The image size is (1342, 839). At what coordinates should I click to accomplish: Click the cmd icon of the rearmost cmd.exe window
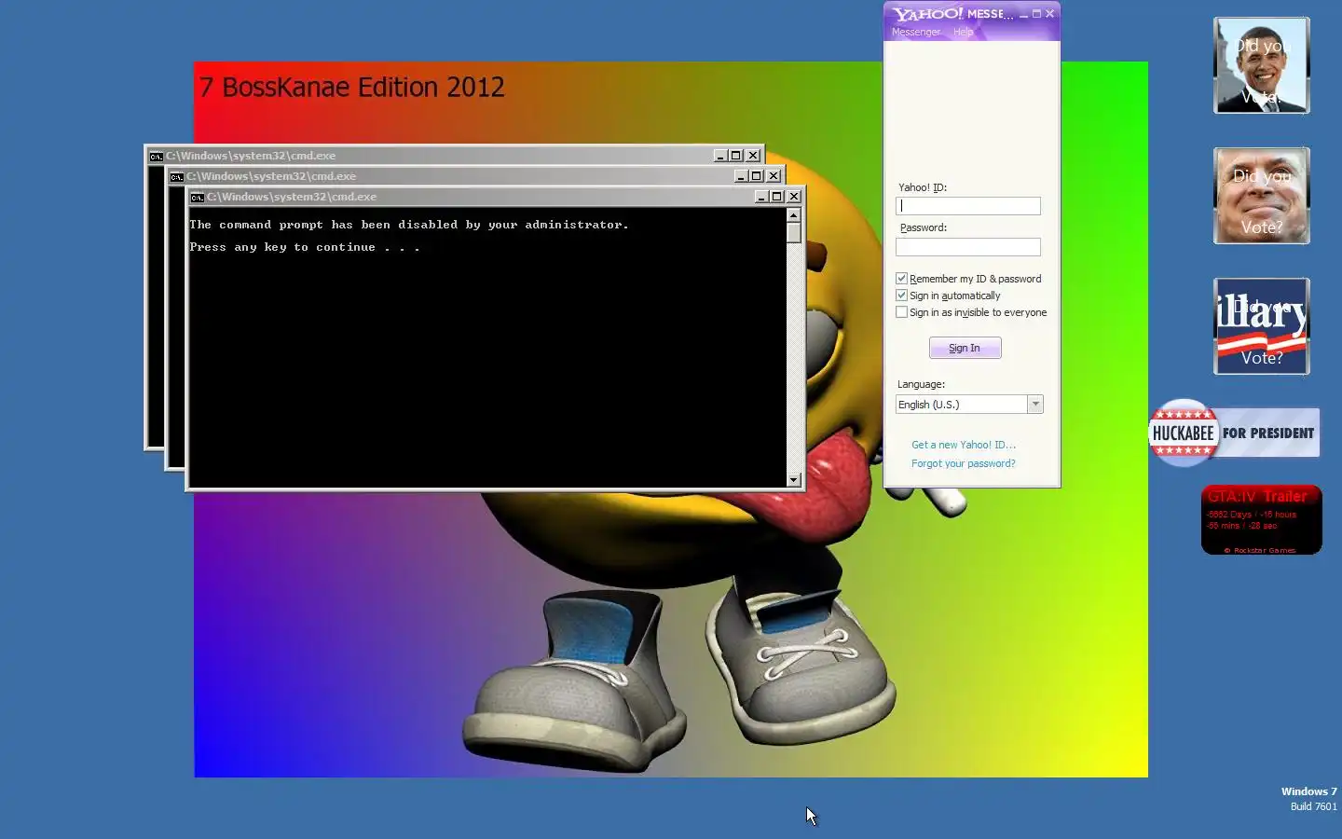156,156
